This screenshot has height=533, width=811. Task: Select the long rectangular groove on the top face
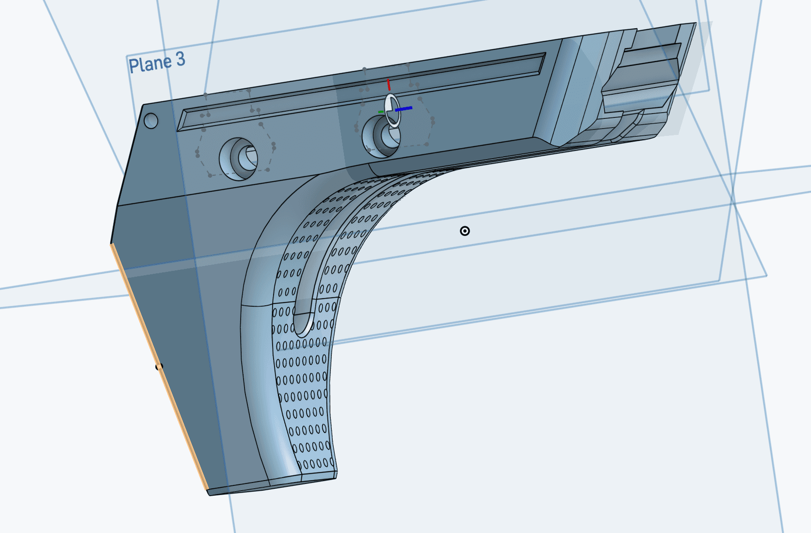[361, 92]
